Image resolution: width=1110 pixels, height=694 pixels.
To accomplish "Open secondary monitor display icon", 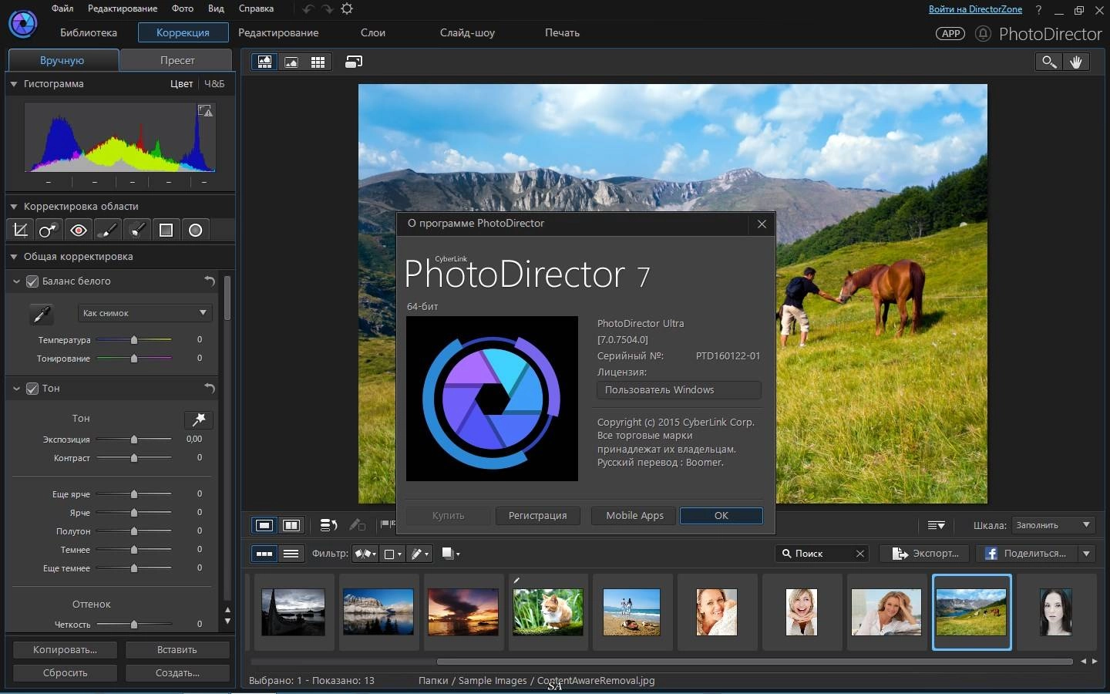I will 354,62.
